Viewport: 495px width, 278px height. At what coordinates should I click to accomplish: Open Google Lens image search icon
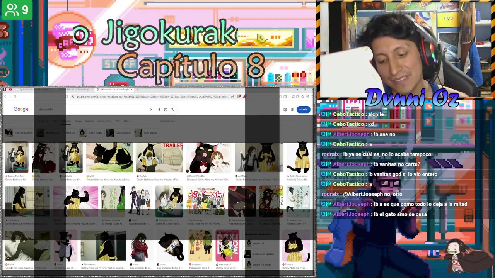point(166,110)
